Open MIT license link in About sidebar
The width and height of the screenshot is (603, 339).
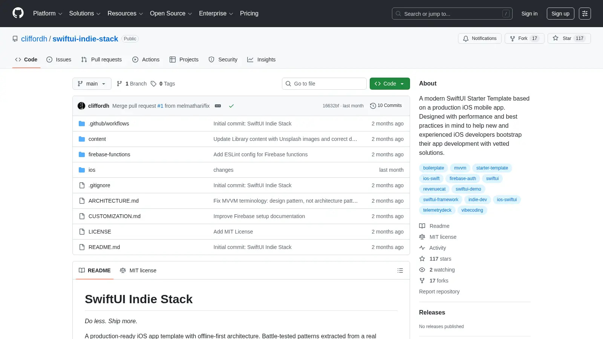point(438,237)
